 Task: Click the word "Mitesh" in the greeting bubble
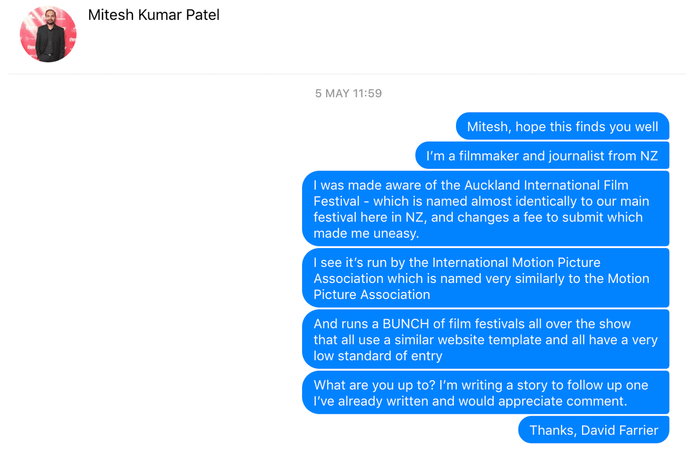point(487,127)
